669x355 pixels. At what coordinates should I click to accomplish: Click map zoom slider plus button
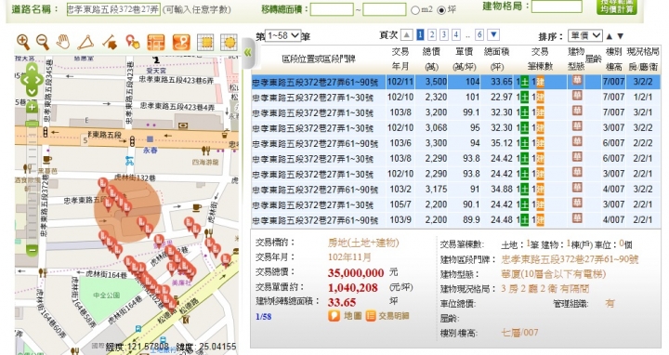[x=32, y=107]
